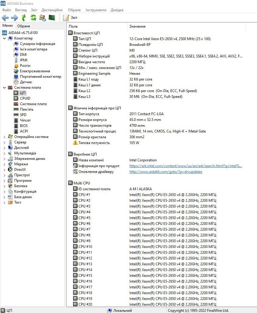Select the ЦП item in the tree

(23, 93)
